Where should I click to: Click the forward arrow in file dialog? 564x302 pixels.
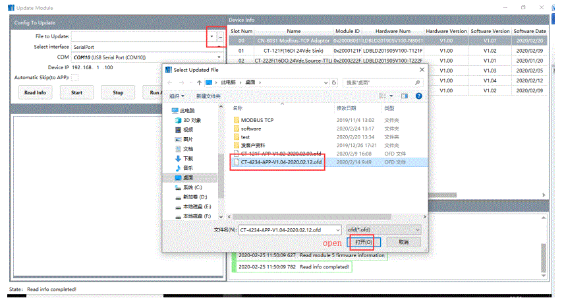pos(181,83)
